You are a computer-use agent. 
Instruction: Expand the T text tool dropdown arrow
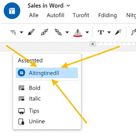coord(109,32)
